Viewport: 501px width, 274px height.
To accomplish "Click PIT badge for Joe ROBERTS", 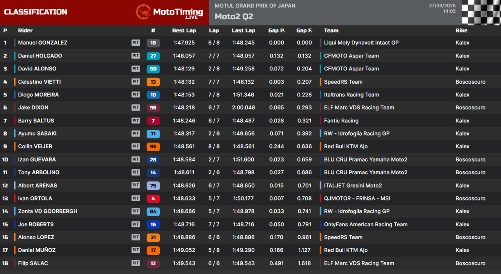I will [136, 224].
